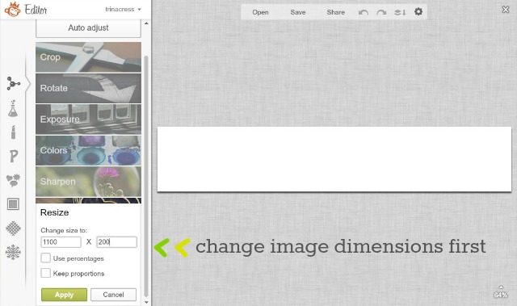The height and width of the screenshot is (306, 517).
Task: Expand the 64% zoom control
Action: 501,292
